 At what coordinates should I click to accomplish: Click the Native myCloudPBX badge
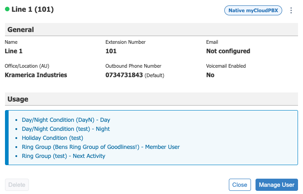click(253, 10)
